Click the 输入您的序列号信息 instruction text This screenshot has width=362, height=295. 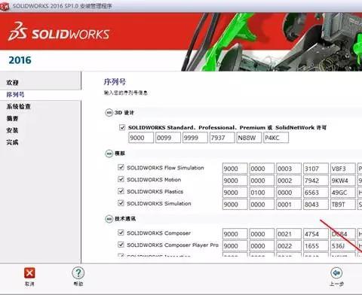point(126,93)
